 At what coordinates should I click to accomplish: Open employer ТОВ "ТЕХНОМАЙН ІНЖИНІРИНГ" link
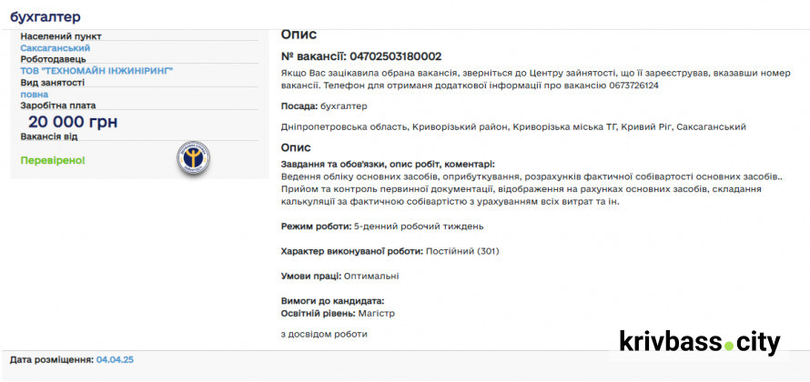tap(96, 70)
